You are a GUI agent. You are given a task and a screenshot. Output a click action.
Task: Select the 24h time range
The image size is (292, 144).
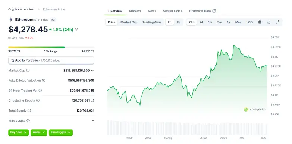(191, 22)
